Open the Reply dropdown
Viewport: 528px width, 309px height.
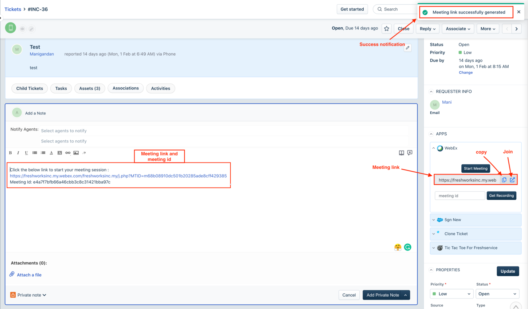427,29
